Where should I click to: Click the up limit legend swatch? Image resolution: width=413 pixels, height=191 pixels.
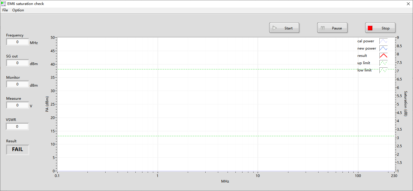click(383, 63)
